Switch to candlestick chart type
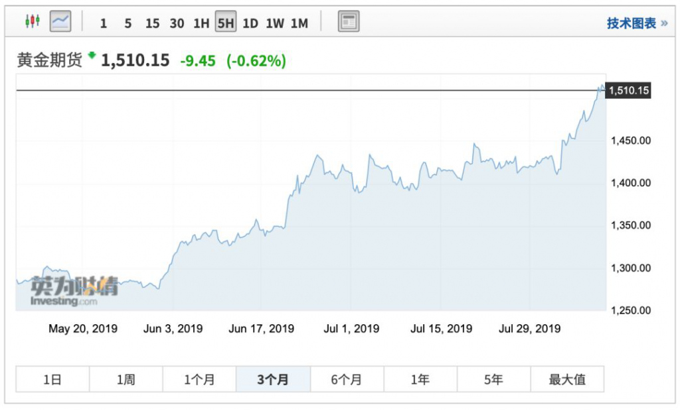This screenshot has width=680, height=411. [32, 22]
